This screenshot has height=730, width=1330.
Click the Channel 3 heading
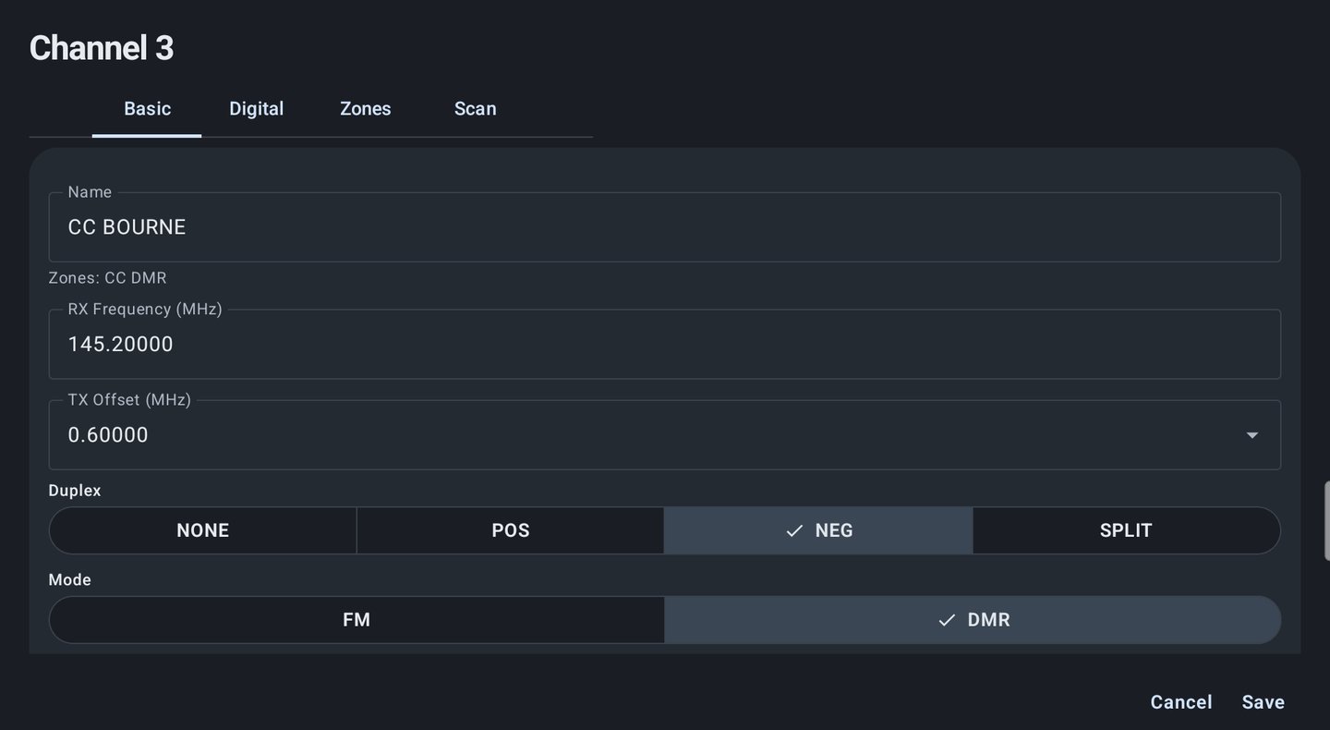pyautogui.click(x=102, y=48)
